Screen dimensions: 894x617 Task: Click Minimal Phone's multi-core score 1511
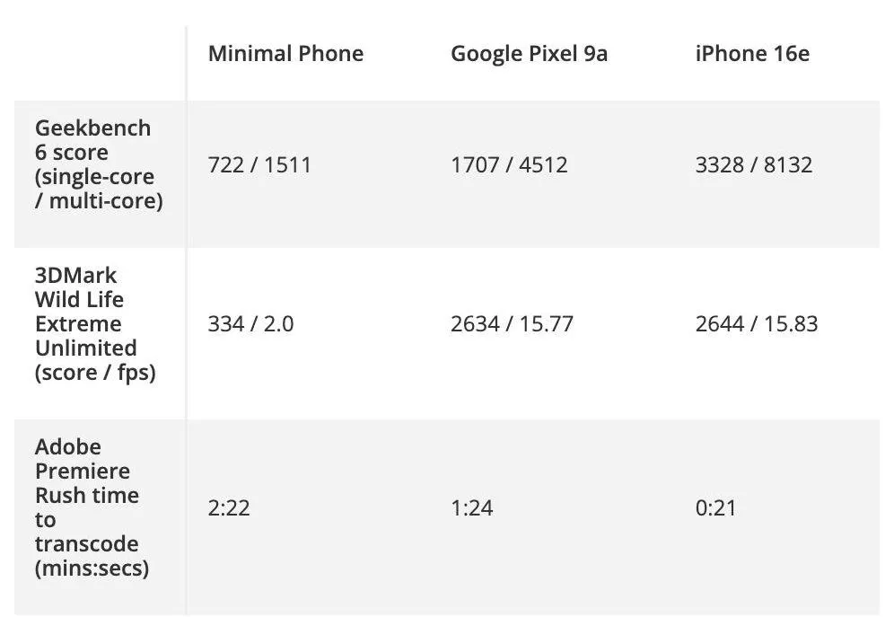click(x=287, y=165)
